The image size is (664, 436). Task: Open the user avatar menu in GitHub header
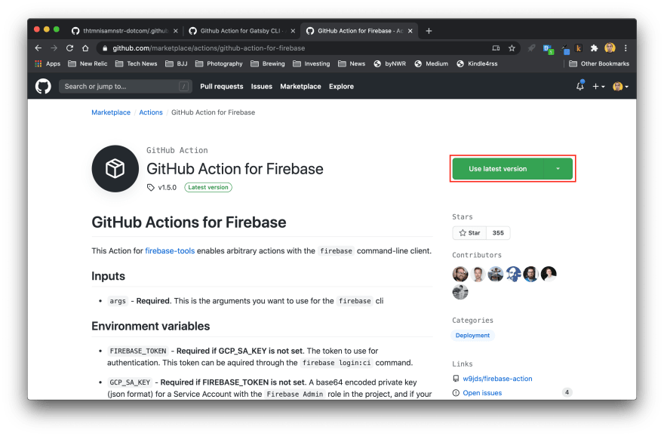click(x=620, y=86)
